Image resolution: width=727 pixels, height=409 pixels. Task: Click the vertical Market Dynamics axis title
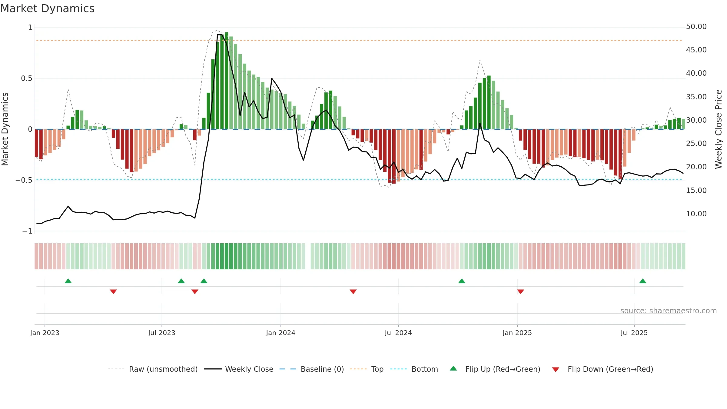click(x=5, y=129)
